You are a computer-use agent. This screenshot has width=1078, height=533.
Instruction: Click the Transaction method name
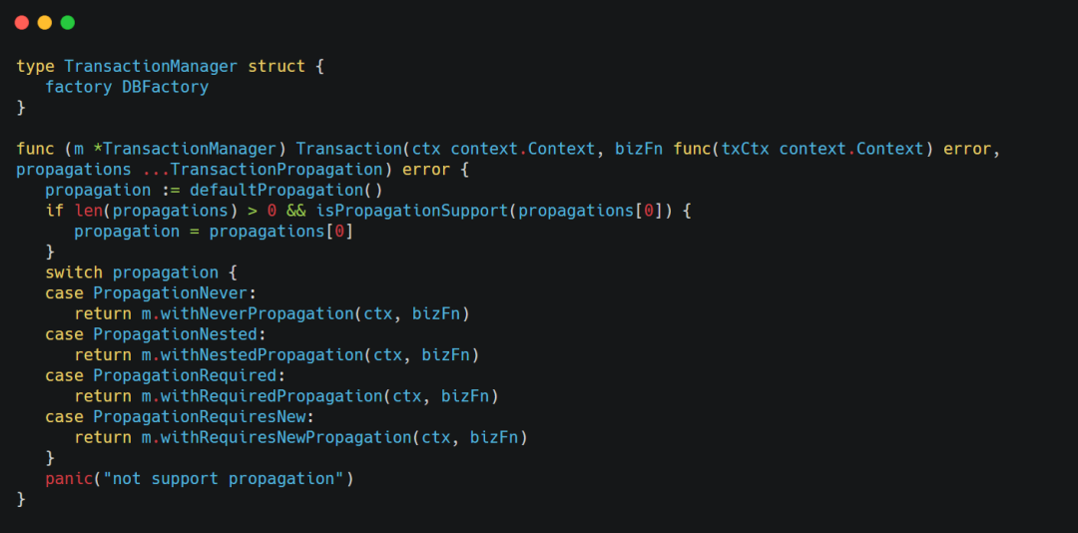tap(349, 150)
